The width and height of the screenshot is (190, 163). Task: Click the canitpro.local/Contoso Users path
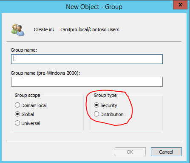pyautogui.click(x=90, y=29)
